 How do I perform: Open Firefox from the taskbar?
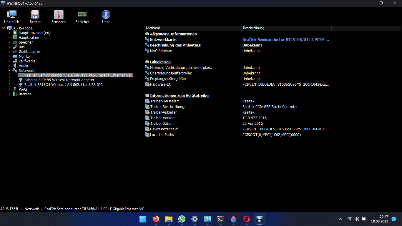click(156, 219)
